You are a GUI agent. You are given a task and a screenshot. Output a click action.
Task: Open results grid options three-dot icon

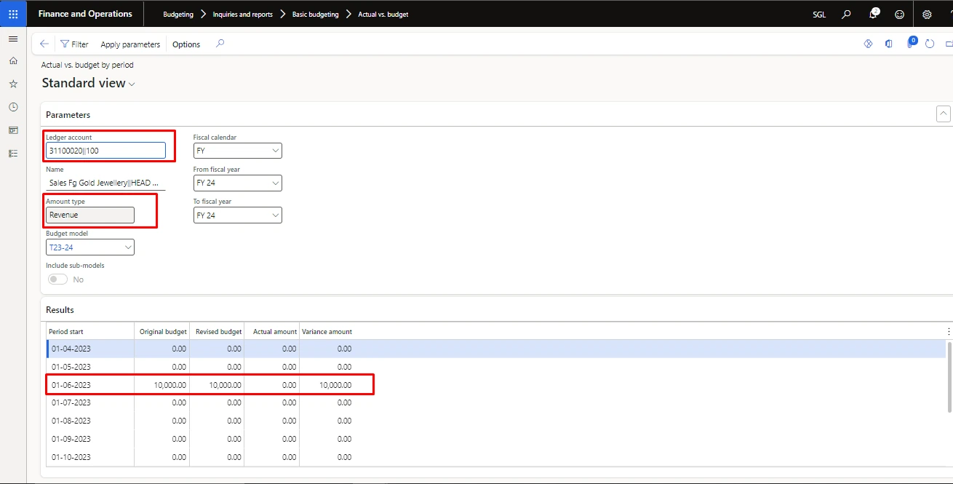[x=949, y=331]
